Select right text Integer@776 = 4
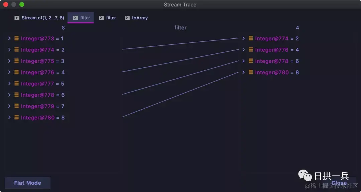 click(x=277, y=50)
